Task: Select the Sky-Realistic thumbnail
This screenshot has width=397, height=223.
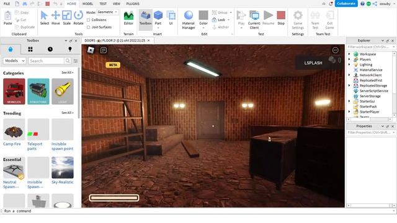Action: tap(63, 167)
